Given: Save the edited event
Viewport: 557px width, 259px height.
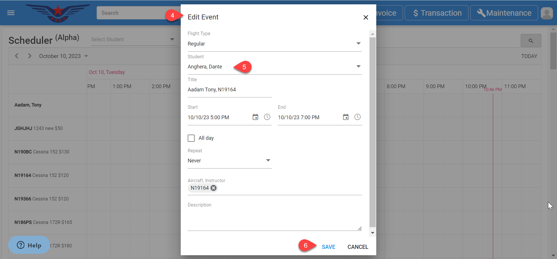Looking at the screenshot, I should point(328,247).
